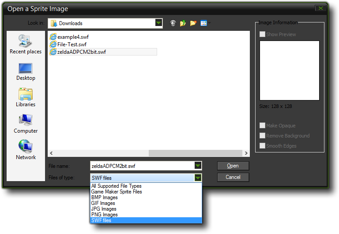Check the Remove Background option

click(x=263, y=136)
